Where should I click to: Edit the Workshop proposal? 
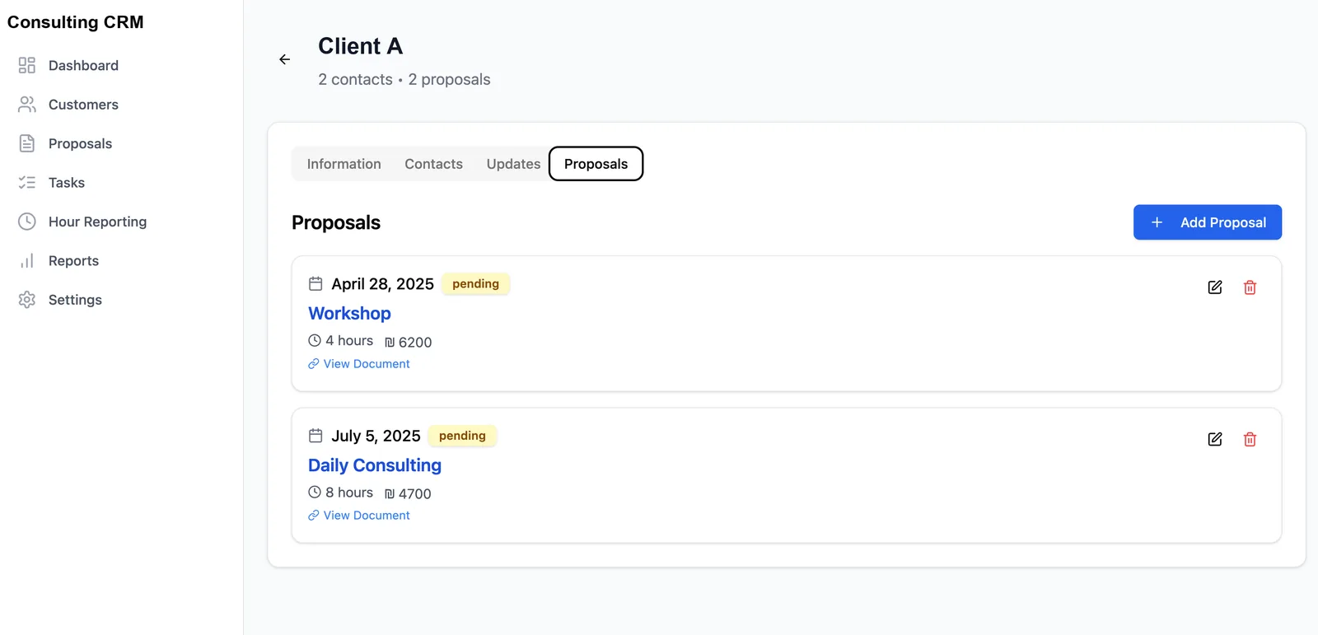pyautogui.click(x=1214, y=287)
